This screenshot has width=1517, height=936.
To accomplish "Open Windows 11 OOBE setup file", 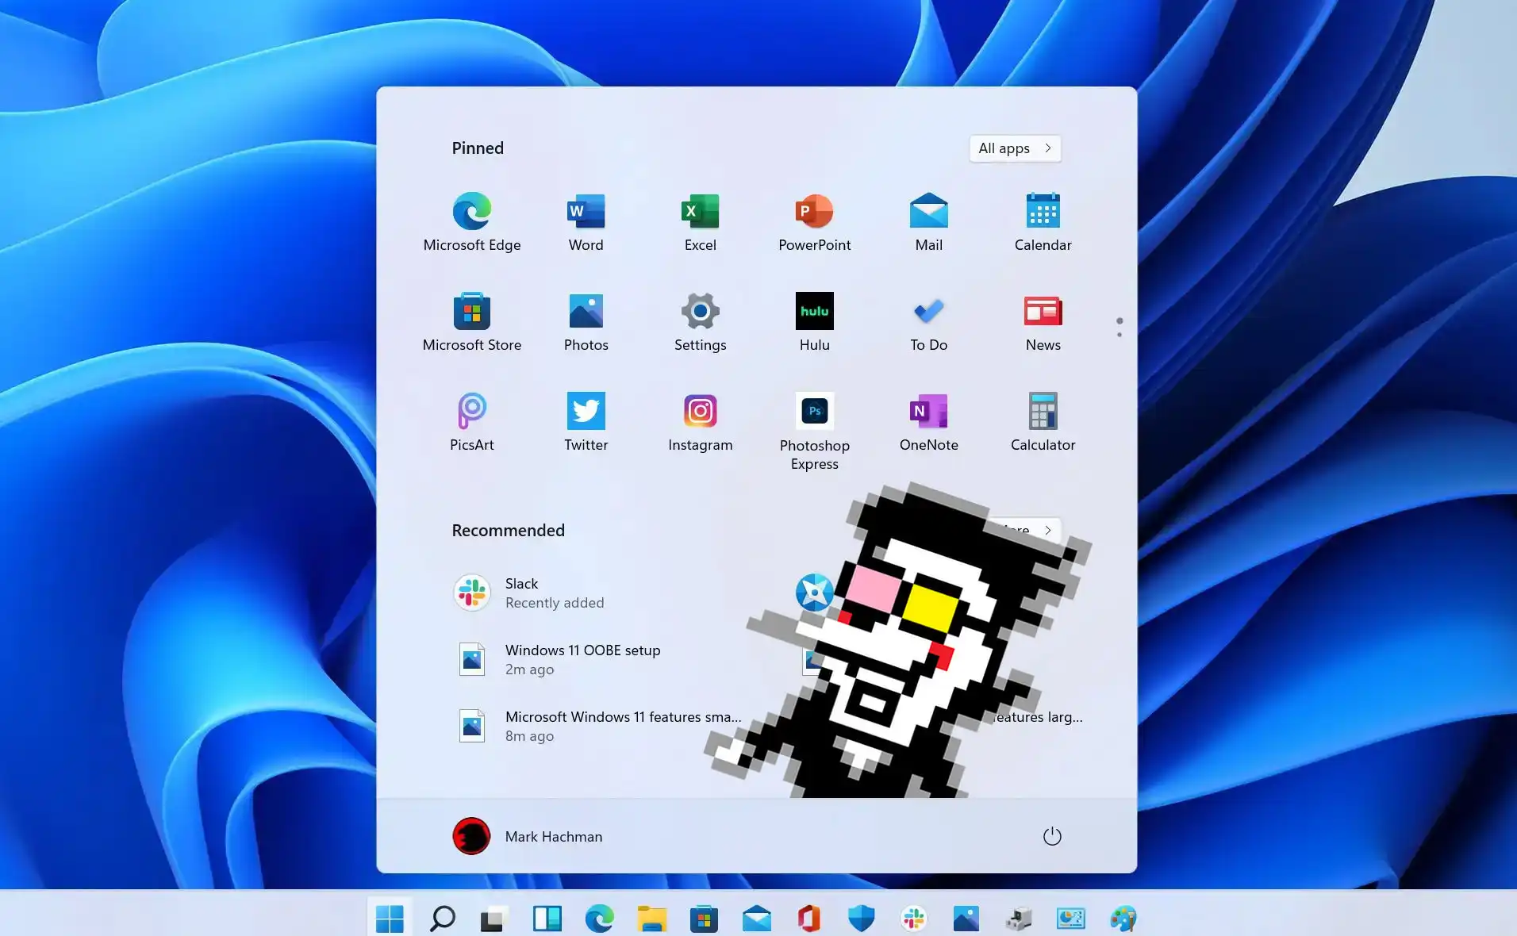I will coord(559,659).
